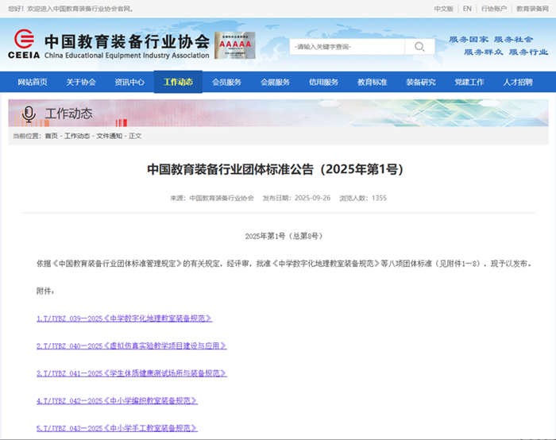
Task: Click the AAAAA rating badge image
Action: pos(234,45)
